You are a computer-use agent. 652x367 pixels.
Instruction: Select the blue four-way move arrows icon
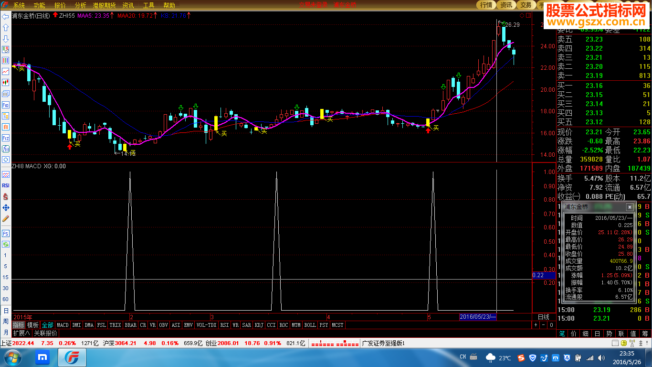click(6, 207)
